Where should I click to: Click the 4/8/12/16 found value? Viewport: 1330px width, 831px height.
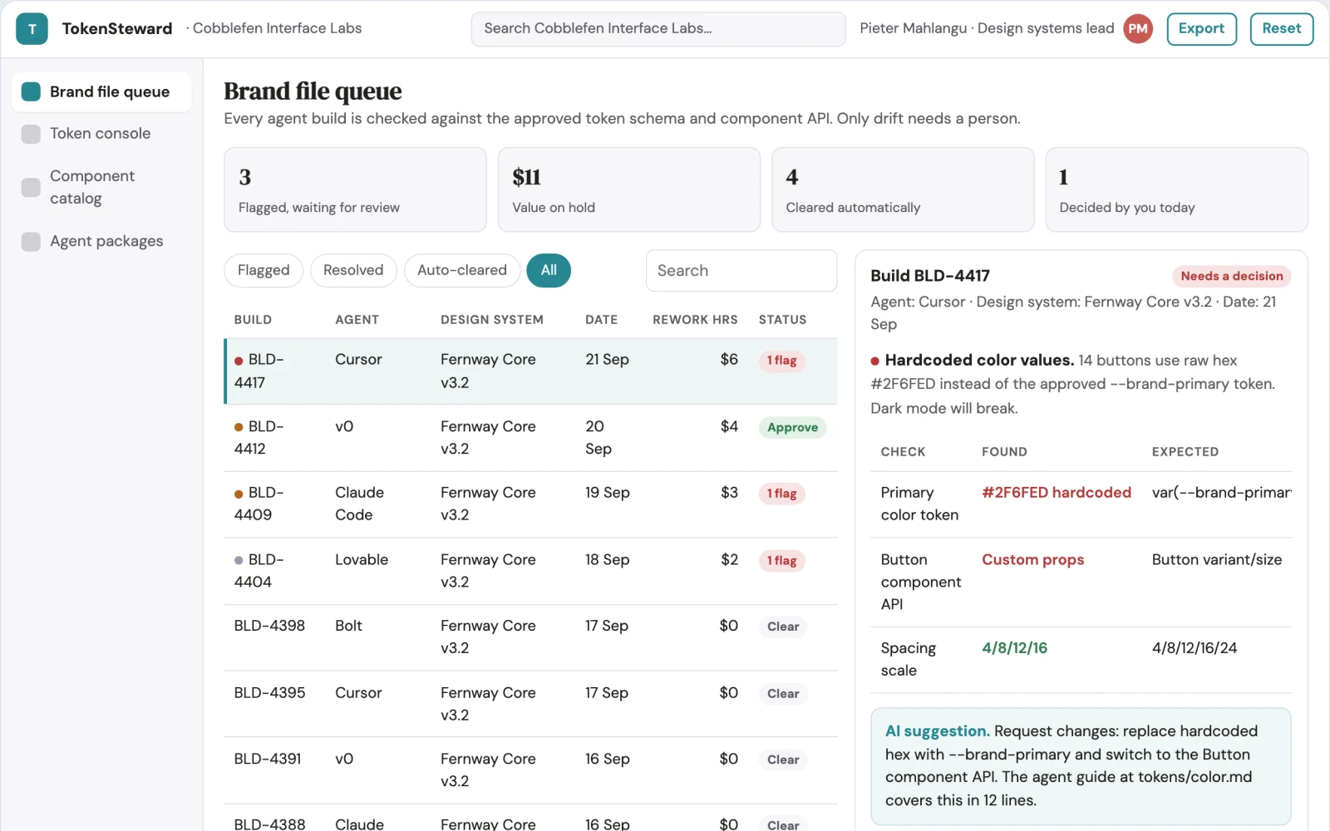coord(1014,648)
